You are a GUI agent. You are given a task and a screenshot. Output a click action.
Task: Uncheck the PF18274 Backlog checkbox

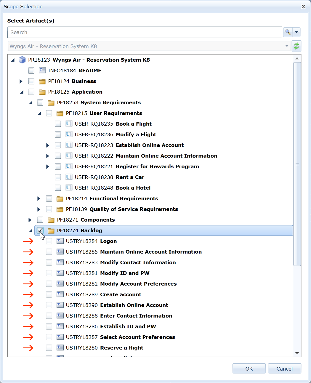pos(40,230)
